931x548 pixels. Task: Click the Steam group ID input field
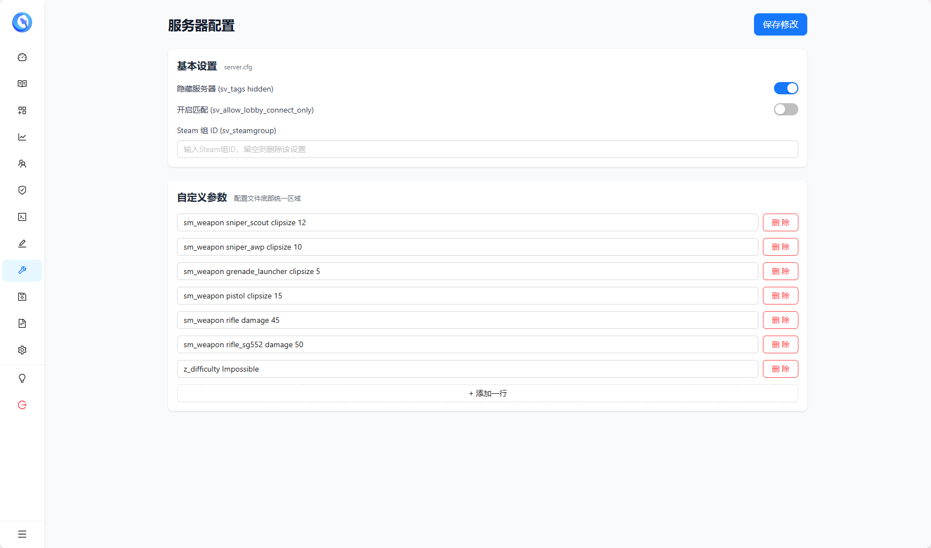pos(487,149)
